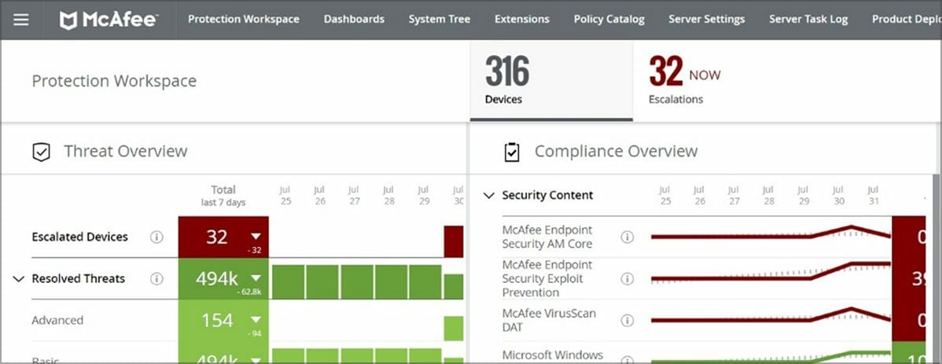
Task: Open Protection Workspace in top navigation
Action: pos(243,19)
